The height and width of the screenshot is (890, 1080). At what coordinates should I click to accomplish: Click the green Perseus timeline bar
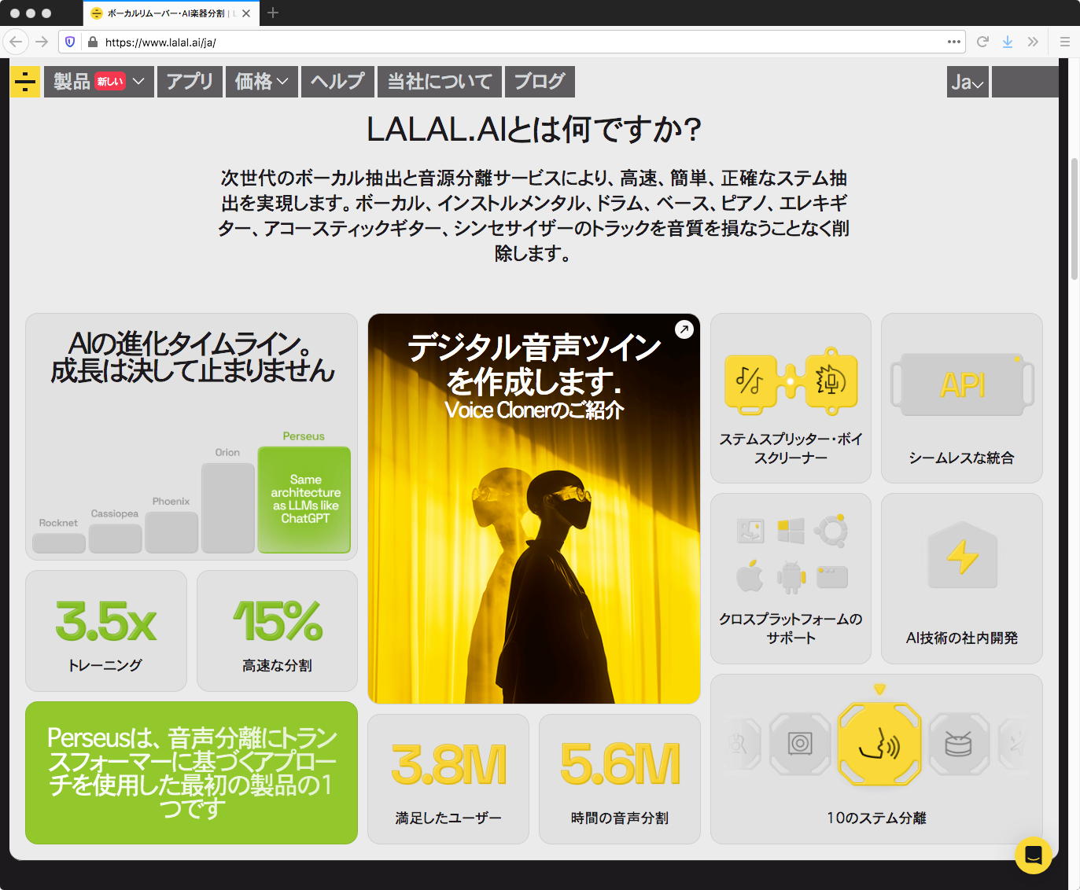pyautogui.click(x=304, y=500)
